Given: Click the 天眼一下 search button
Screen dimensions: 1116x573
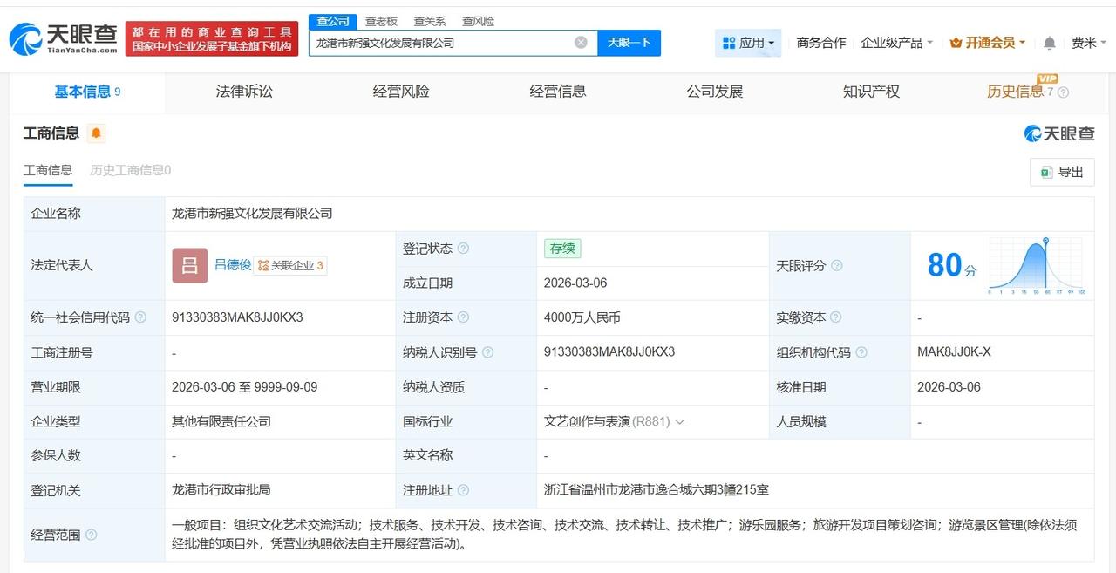Looking at the screenshot, I should pyautogui.click(x=629, y=42).
